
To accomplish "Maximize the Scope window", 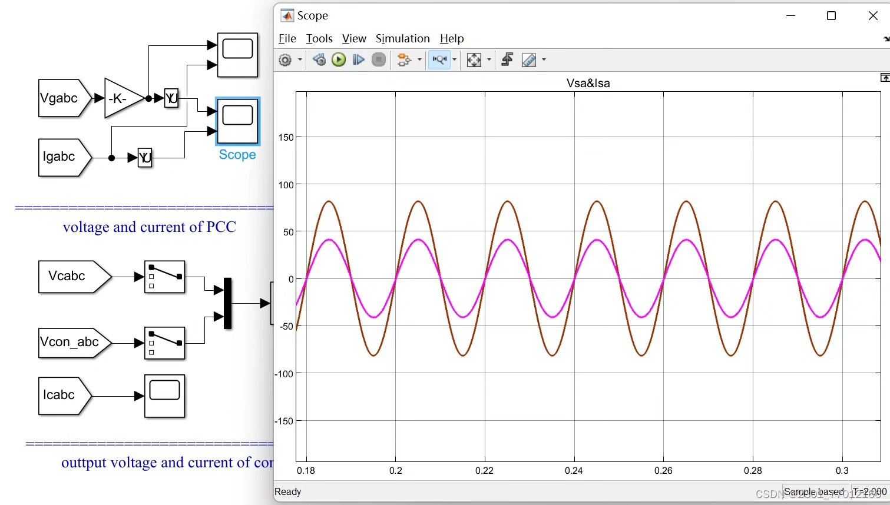I will (x=832, y=16).
